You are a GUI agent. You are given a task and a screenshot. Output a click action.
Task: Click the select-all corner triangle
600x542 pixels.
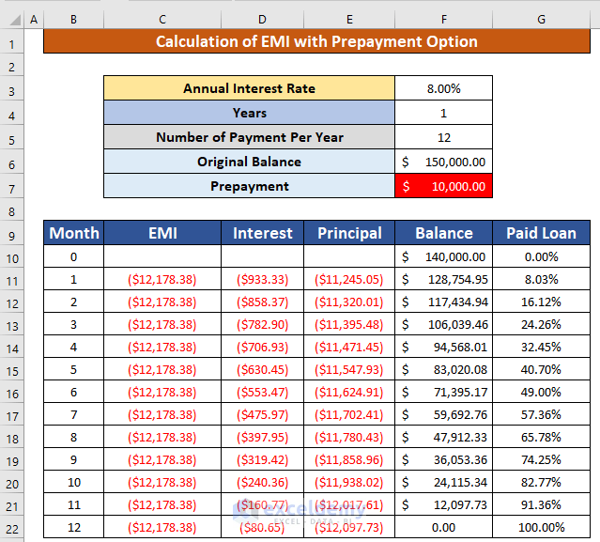(14, 20)
